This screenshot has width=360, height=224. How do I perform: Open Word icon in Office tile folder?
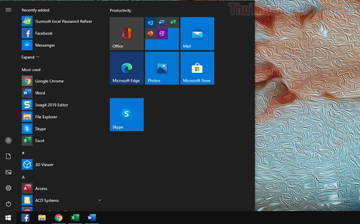(162, 23)
